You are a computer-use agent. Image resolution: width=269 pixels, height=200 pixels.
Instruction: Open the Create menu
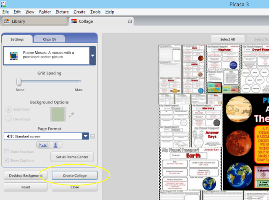tap(79, 12)
